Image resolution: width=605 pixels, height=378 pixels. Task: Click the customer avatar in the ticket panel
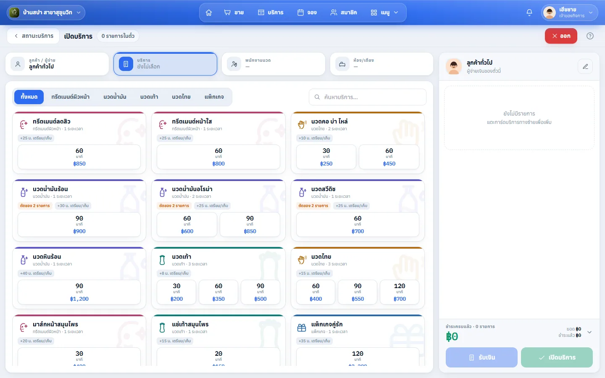(x=454, y=66)
